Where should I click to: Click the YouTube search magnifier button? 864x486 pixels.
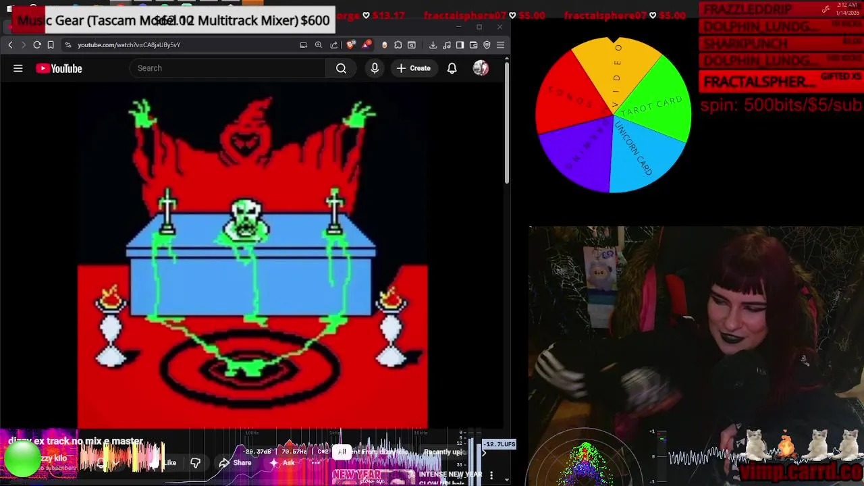341,68
